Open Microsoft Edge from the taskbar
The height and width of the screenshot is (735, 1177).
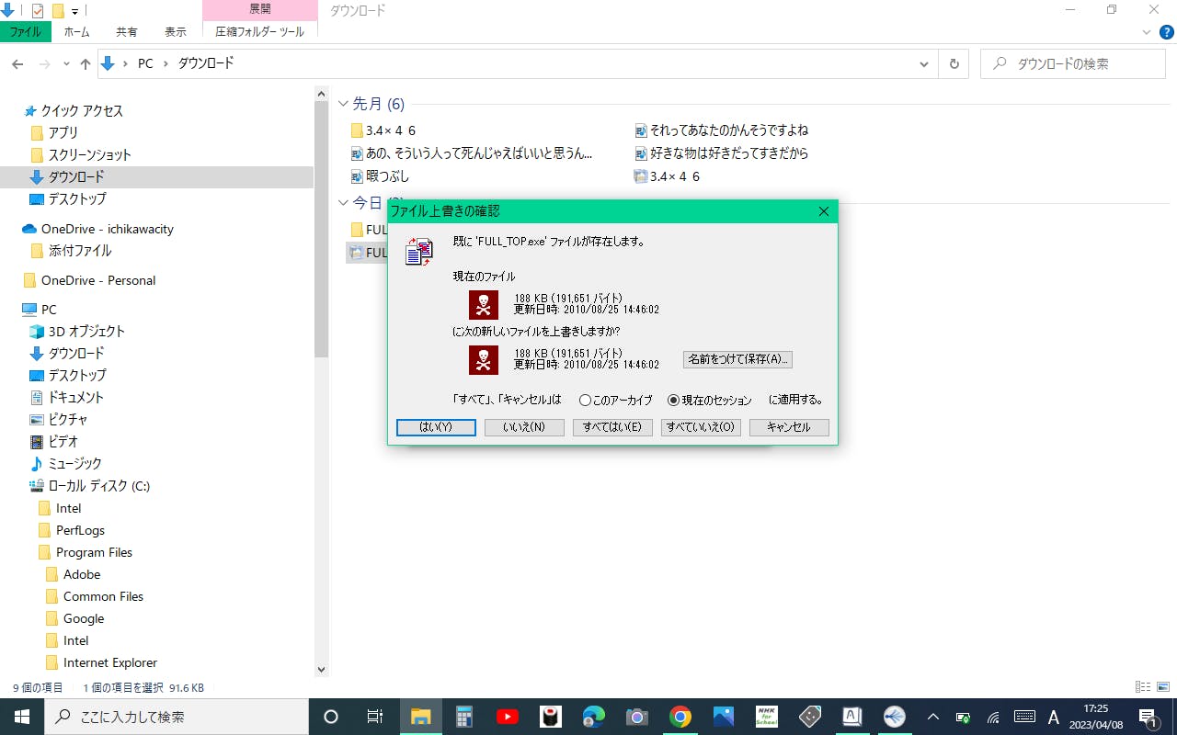(x=593, y=717)
